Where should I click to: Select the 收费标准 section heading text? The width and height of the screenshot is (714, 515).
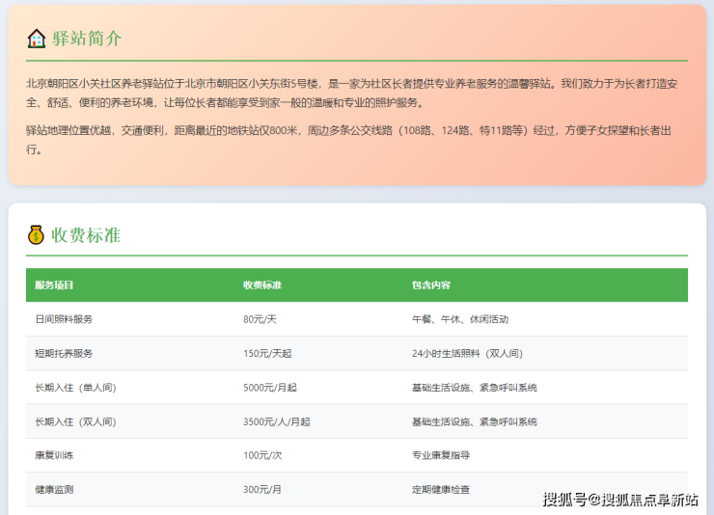point(86,234)
